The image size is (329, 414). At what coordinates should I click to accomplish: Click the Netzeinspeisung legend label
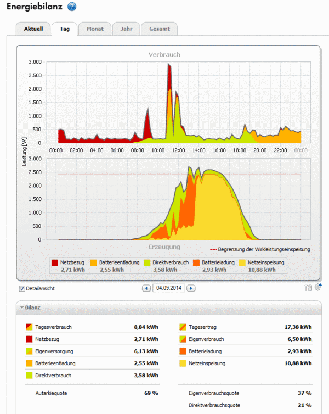(266, 263)
